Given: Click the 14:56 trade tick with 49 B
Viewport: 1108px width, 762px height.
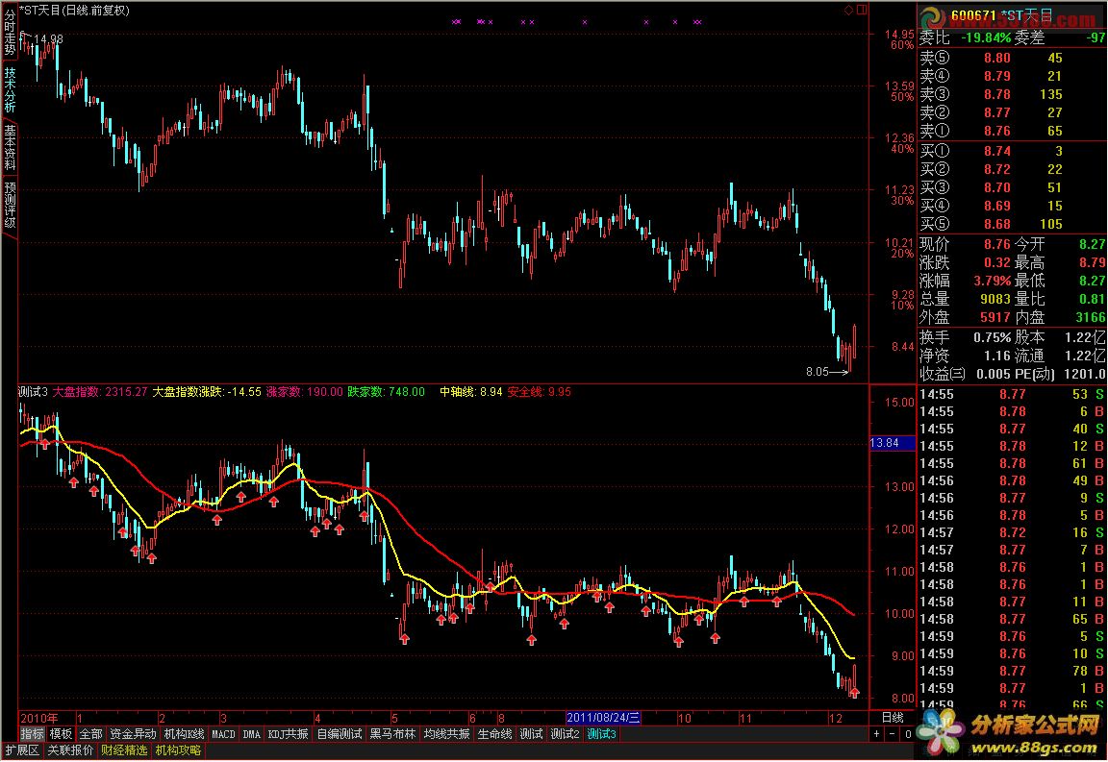Looking at the screenshot, I should [x=1012, y=480].
